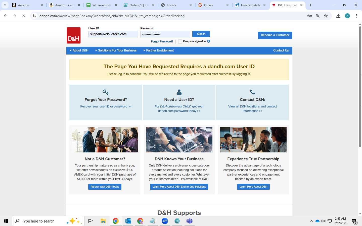Screen dimensions: 362x226
Task: Click the Learn More About D&H button
Action: (253, 187)
